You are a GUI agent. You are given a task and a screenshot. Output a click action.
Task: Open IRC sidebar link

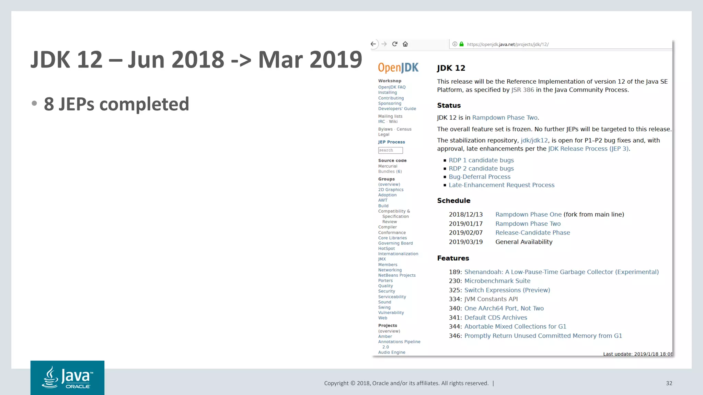coord(381,121)
